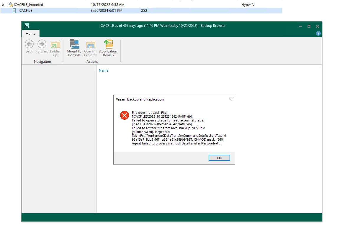Click the red error icon in the dialog
Viewport: 347px width, 227px height.
point(125,115)
